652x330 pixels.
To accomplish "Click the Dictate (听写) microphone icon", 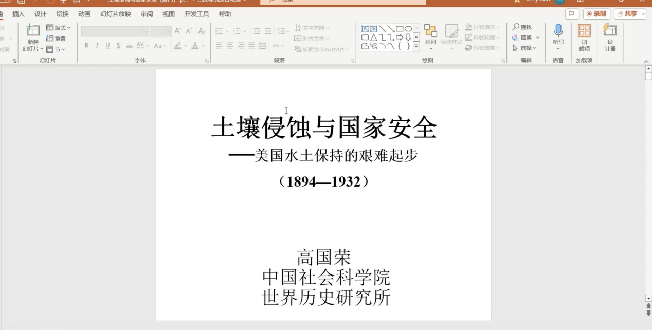I will tap(558, 31).
